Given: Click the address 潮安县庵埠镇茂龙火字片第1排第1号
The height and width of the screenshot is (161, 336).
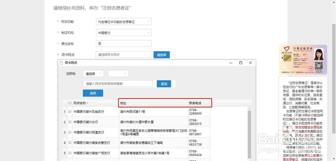Looking at the screenshot, I should 145,153.
